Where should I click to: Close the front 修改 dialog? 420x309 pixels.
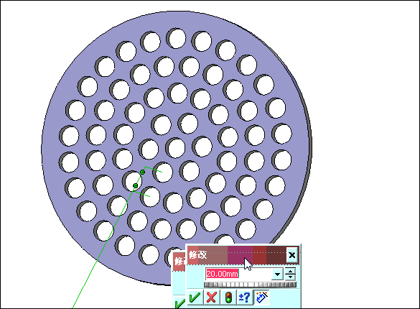point(291,254)
